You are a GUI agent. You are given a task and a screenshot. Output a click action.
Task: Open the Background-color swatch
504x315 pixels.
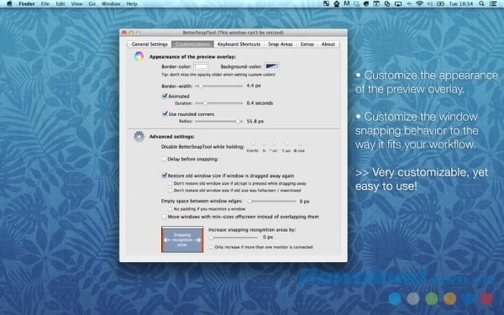pos(271,66)
